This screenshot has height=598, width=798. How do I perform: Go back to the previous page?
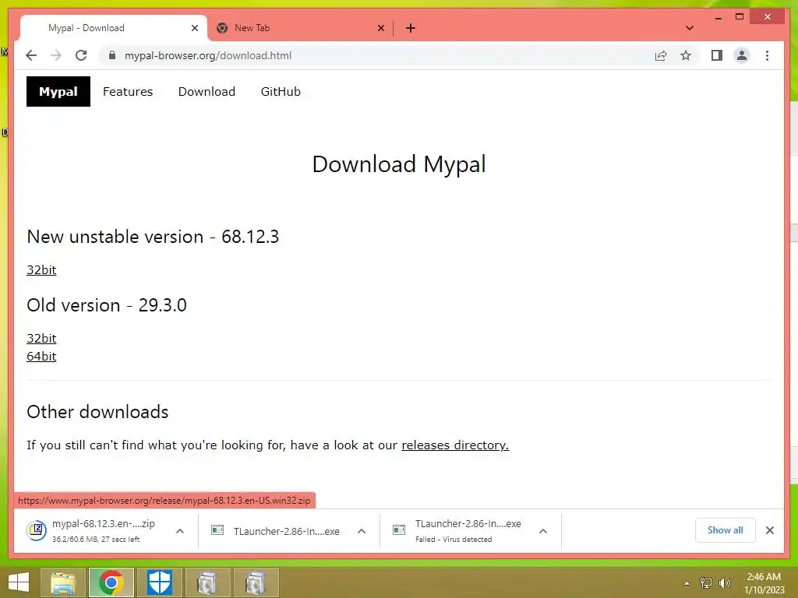click(x=31, y=55)
